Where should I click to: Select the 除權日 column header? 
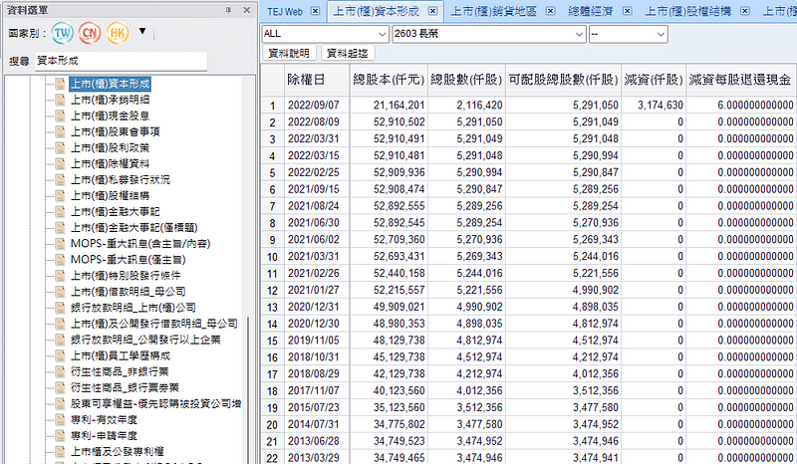click(304, 79)
